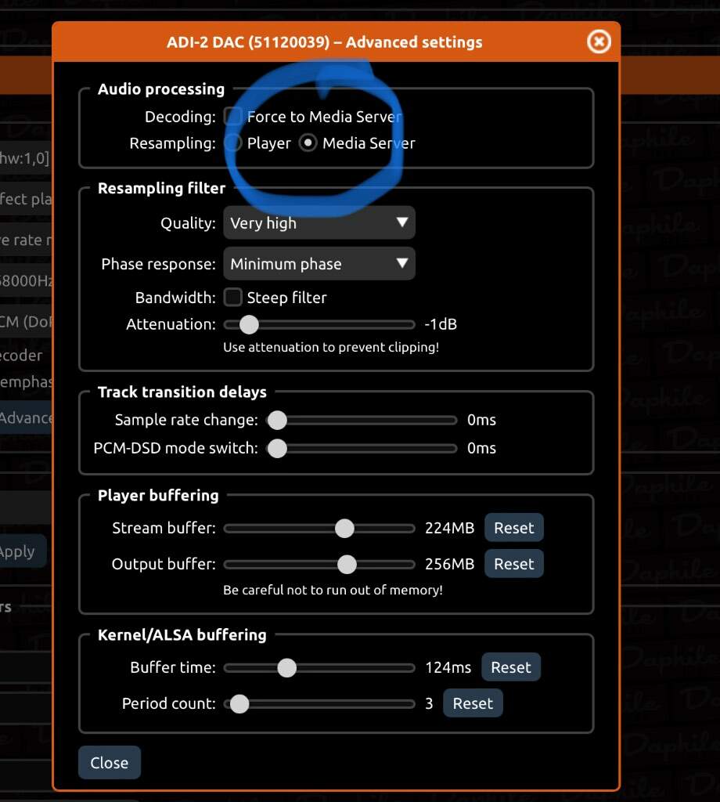Reset the Period count value
Image resolution: width=720 pixels, height=802 pixels.
coord(473,703)
